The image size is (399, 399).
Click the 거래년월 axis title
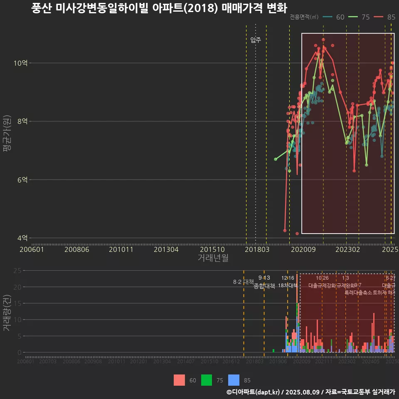(213, 258)
